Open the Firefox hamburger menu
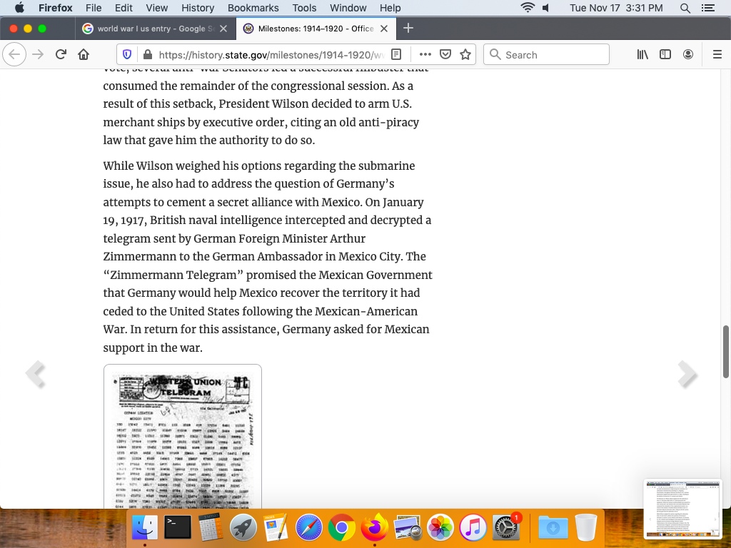Image resolution: width=731 pixels, height=548 pixels. (x=717, y=55)
